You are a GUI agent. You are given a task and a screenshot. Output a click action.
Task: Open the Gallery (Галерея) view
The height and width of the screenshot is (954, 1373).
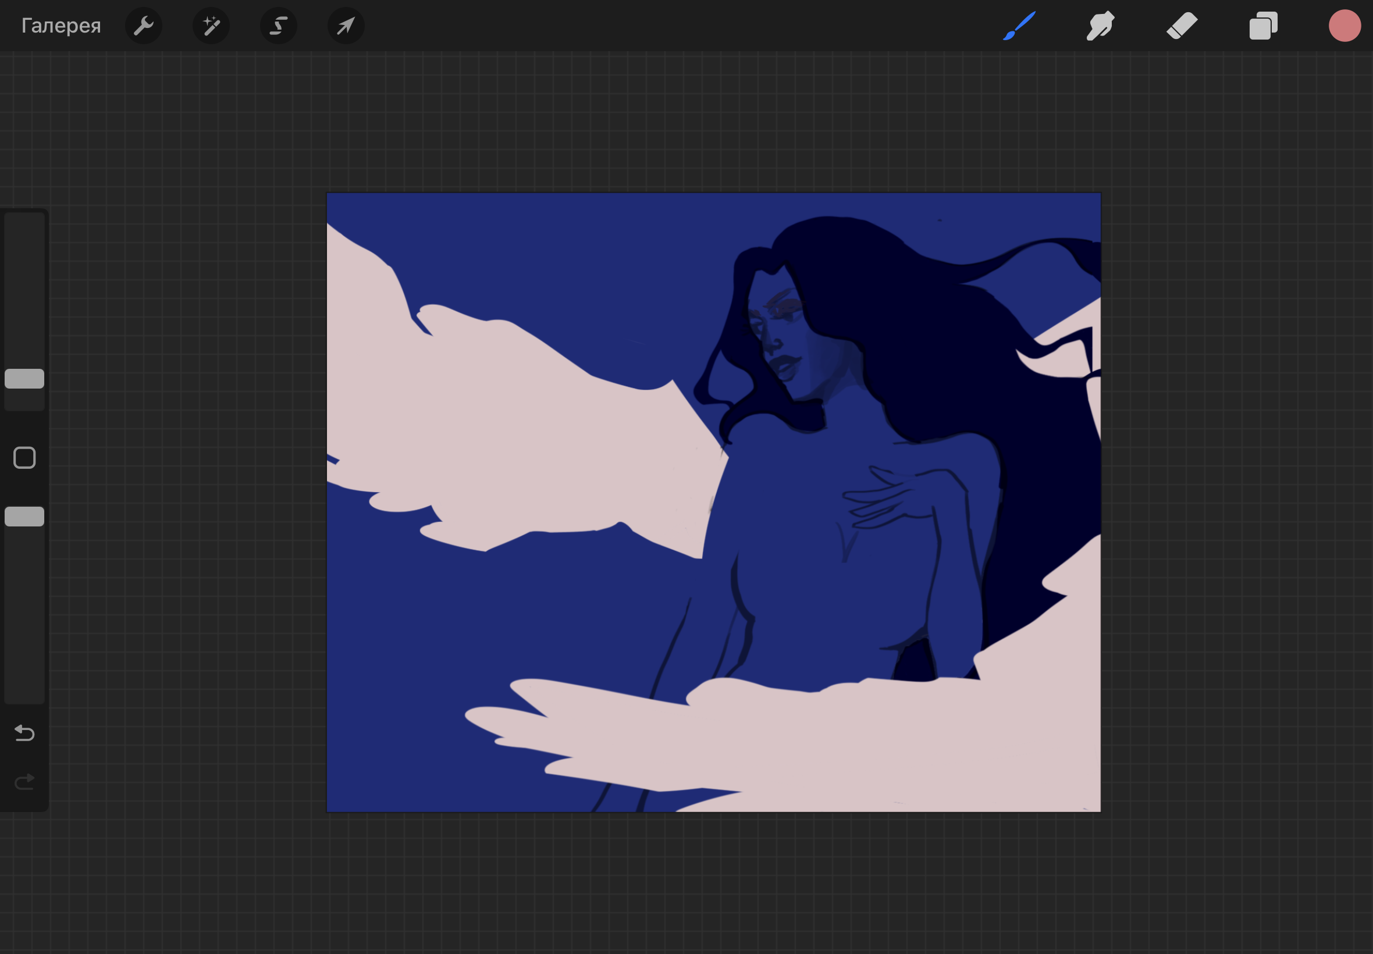pyautogui.click(x=61, y=26)
